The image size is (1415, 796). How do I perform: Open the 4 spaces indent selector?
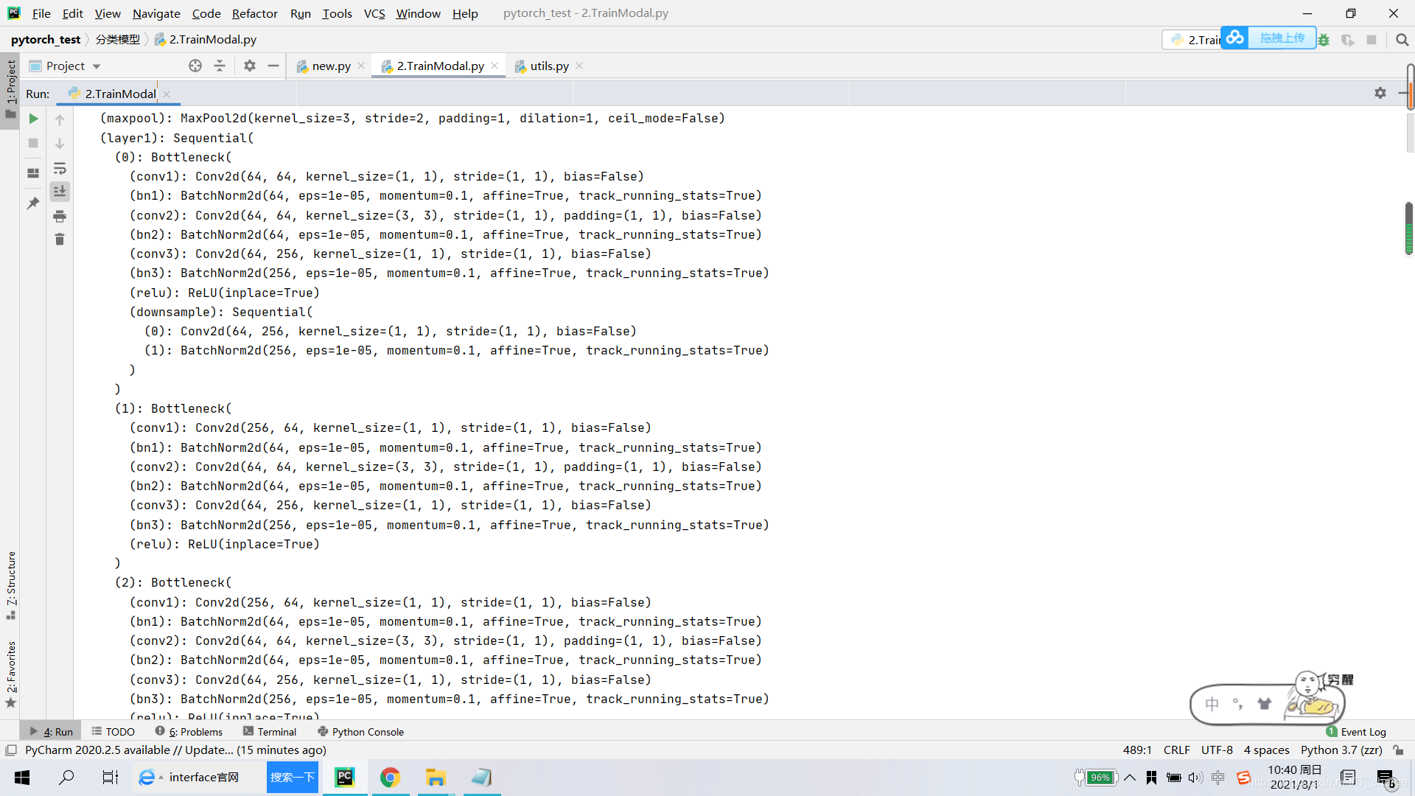pos(1266,750)
